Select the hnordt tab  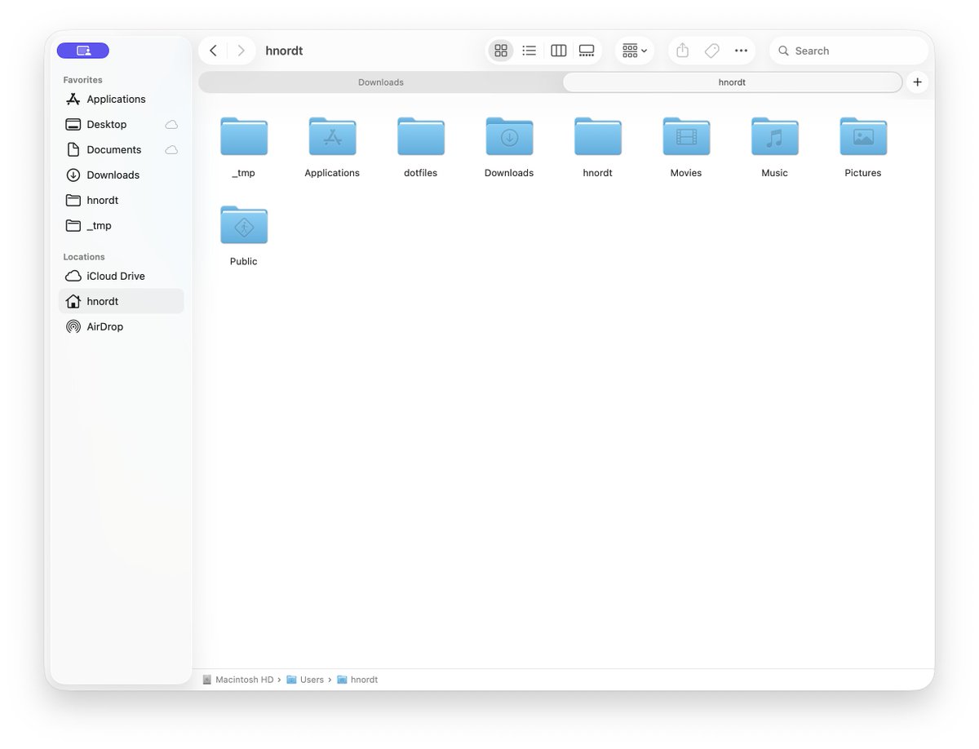point(732,82)
